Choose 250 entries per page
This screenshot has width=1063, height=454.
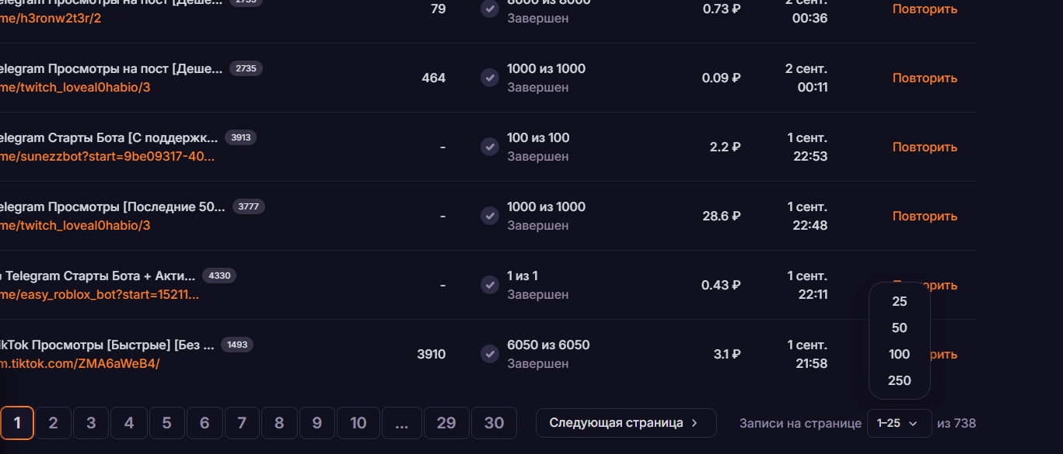(x=899, y=380)
